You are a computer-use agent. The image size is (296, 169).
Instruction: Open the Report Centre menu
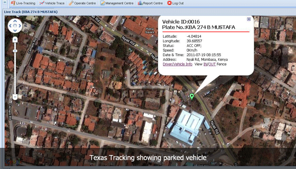click(x=150, y=3)
